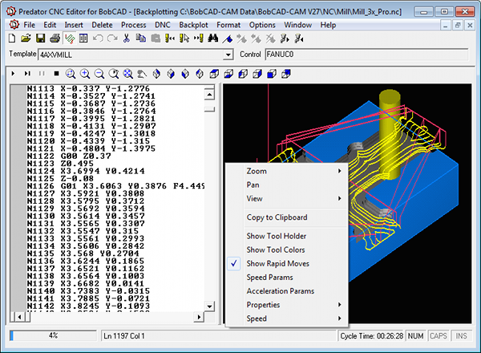Enable Show Tool Holder
The width and height of the screenshot is (481, 353).
(x=277, y=236)
